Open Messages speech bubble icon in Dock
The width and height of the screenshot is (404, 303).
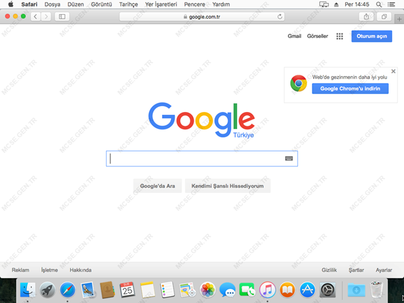click(227, 290)
